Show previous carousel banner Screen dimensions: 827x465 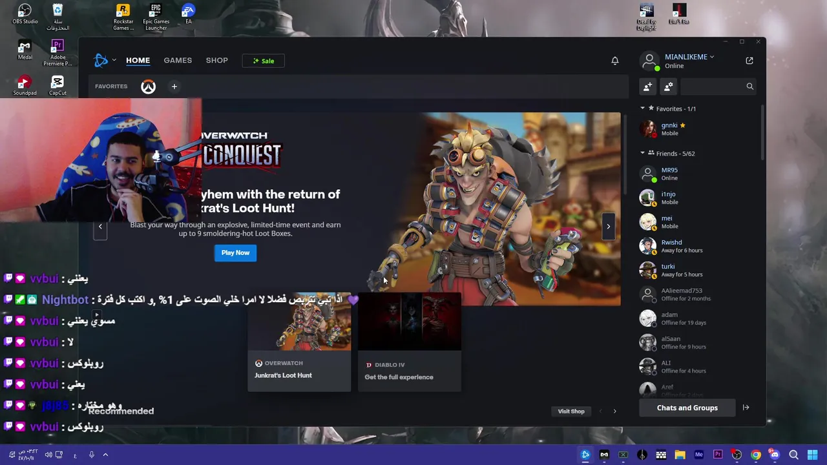(100, 226)
